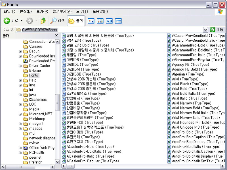The width and height of the screenshot is (227, 170).
Task: Click the Arial Unicode MS font icon
Action: coord(169,127)
